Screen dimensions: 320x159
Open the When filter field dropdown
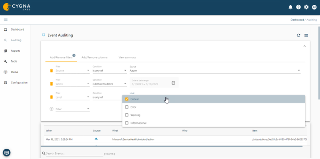72,84
